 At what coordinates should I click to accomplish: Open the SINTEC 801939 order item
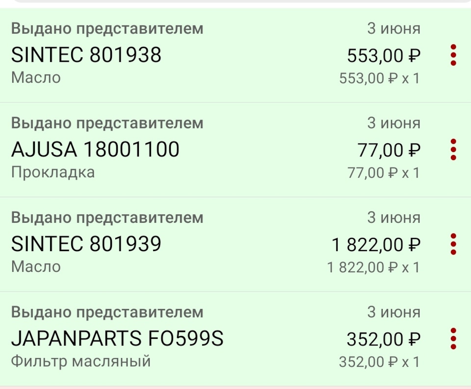(x=86, y=245)
